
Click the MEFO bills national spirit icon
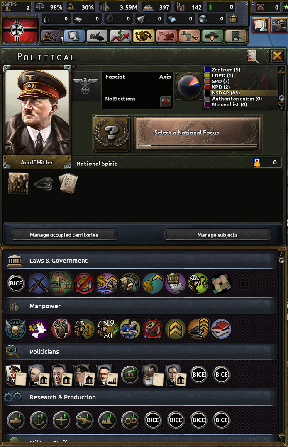[x=68, y=184]
